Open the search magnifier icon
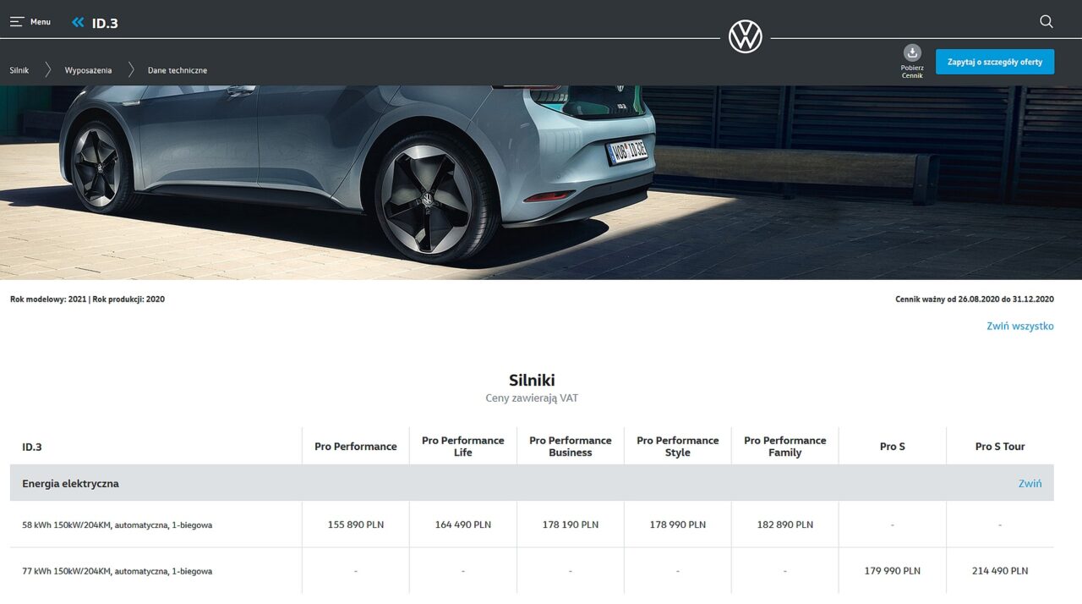This screenshot has width=1082, height=604. point(1046,22)
